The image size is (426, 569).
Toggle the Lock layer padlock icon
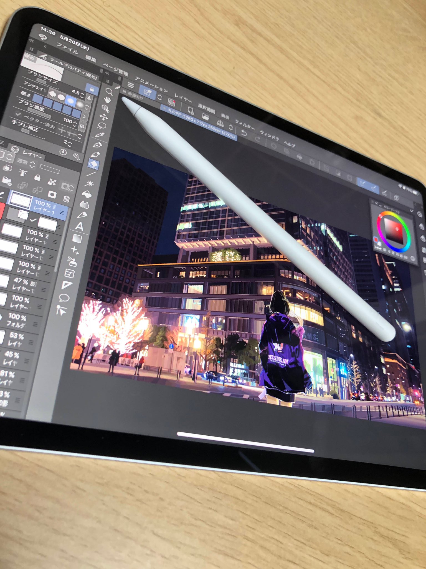tap(37, 177)
